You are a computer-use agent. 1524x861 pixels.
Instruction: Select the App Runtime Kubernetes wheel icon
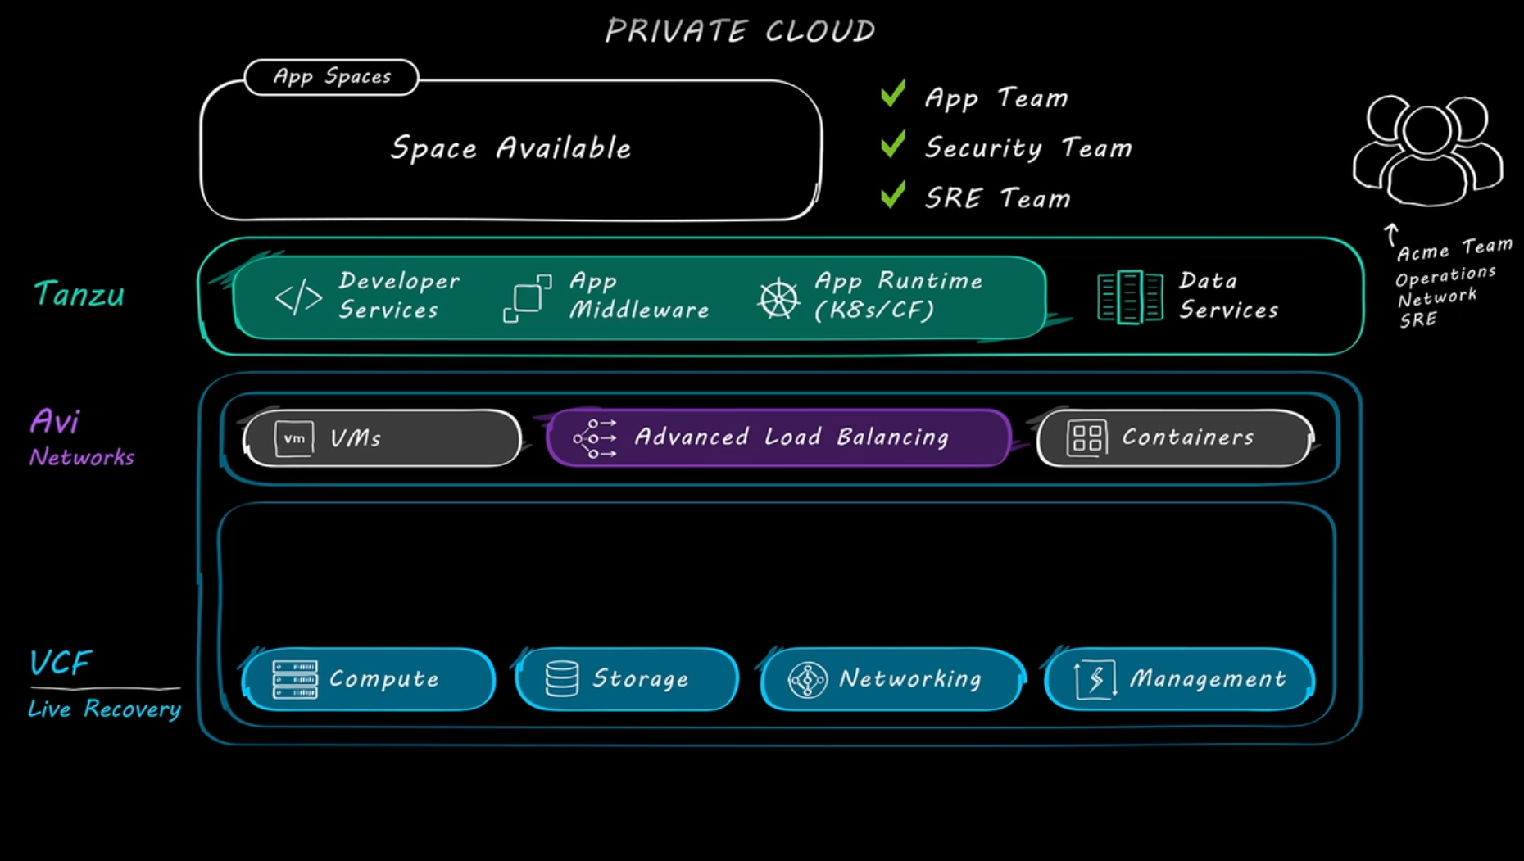778,298
